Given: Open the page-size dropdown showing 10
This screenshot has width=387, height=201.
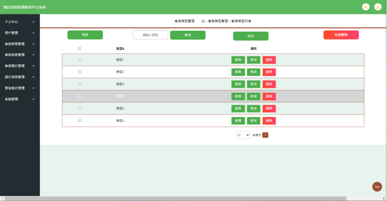Looking at the screenshot, I should pyautogui.click(x=243, y=135).
